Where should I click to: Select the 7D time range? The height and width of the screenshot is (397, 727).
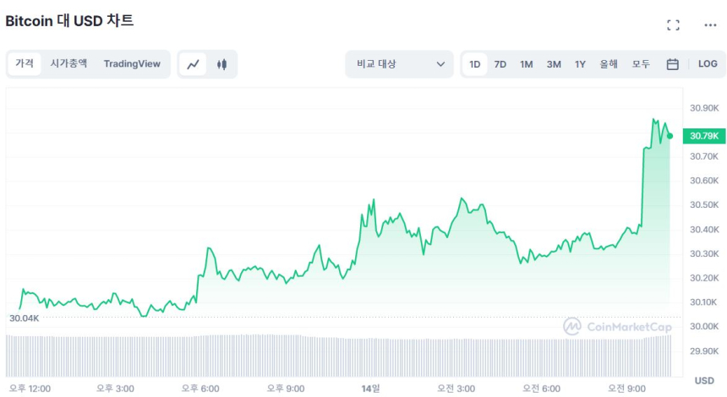[x=500, y=64]
